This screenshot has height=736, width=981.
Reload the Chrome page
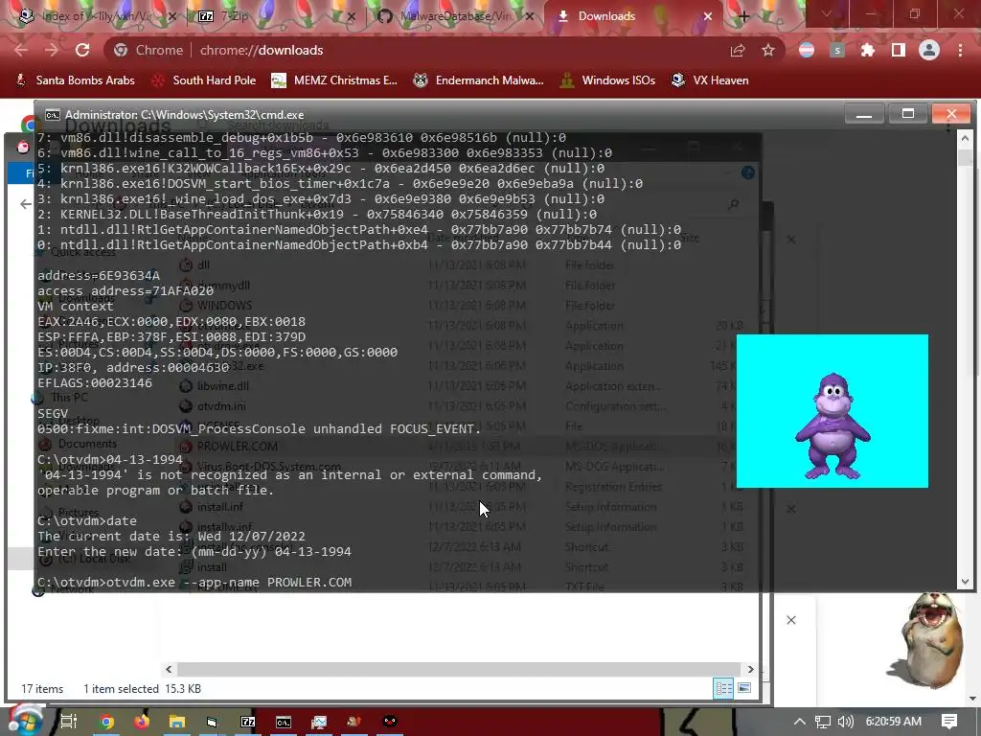[x=82, y=50]
